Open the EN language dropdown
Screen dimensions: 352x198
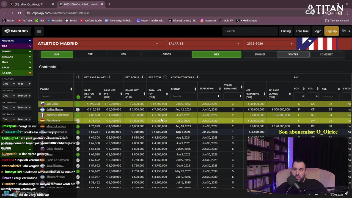coord(346,31)
